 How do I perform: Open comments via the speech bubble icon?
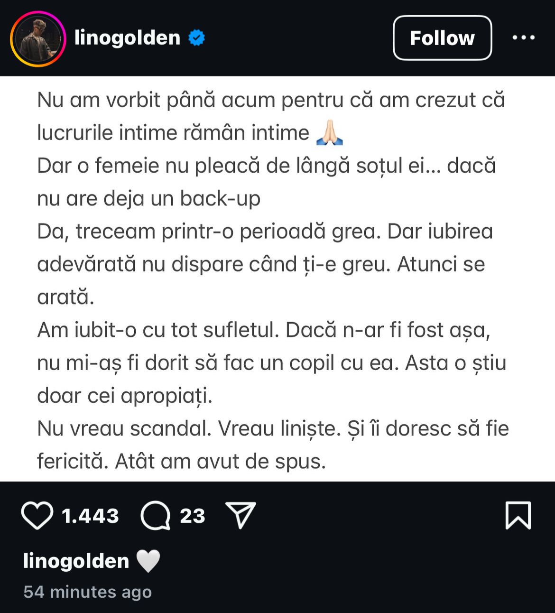[x=155, y=515]
